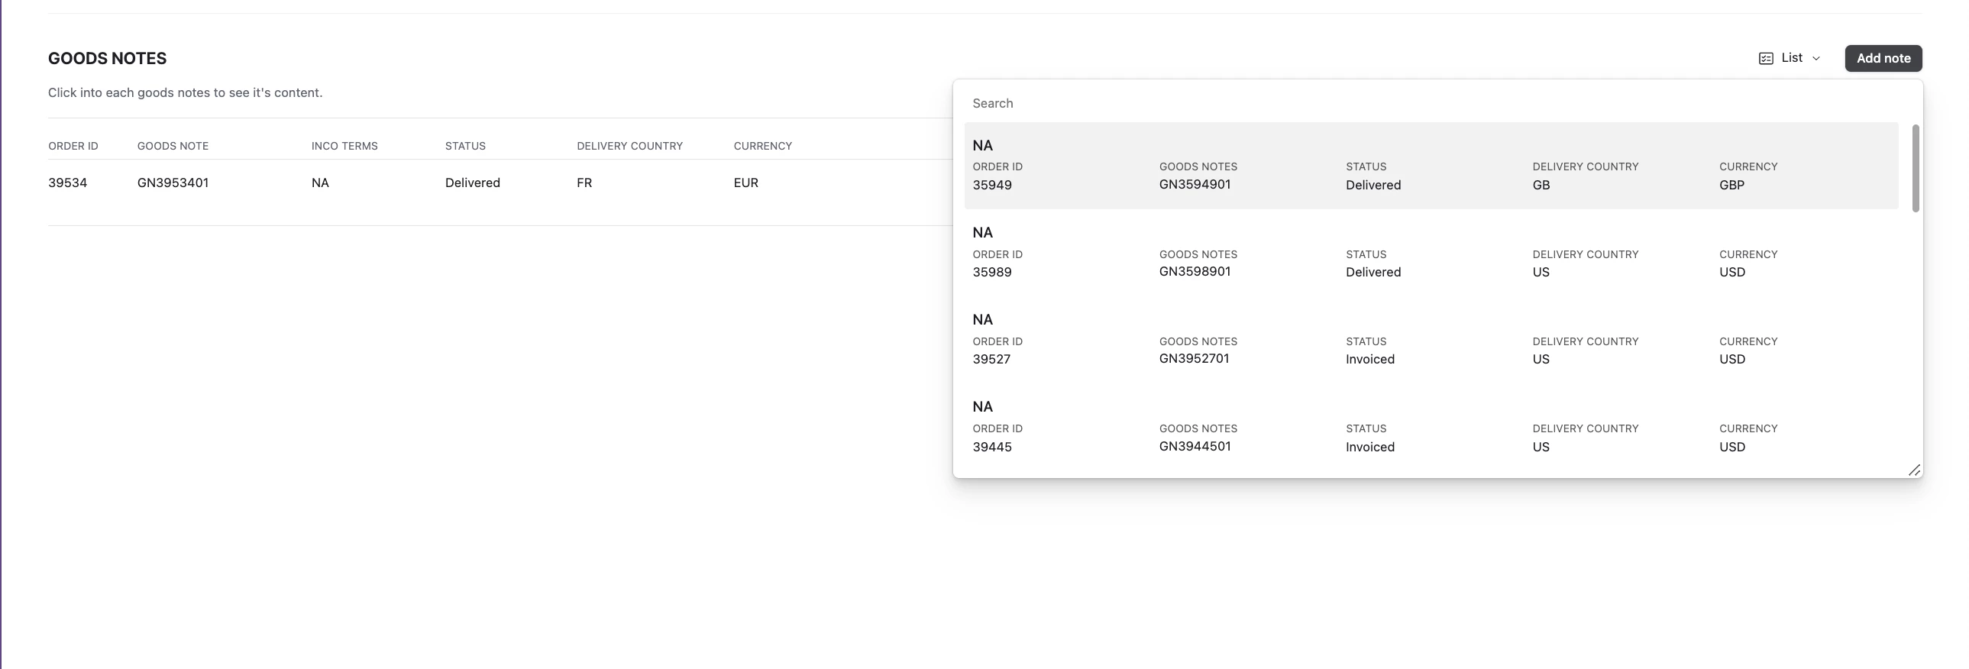Click the table's CURRENCY column header
The width and height of the screenshot is (1969, 669).
762,146
